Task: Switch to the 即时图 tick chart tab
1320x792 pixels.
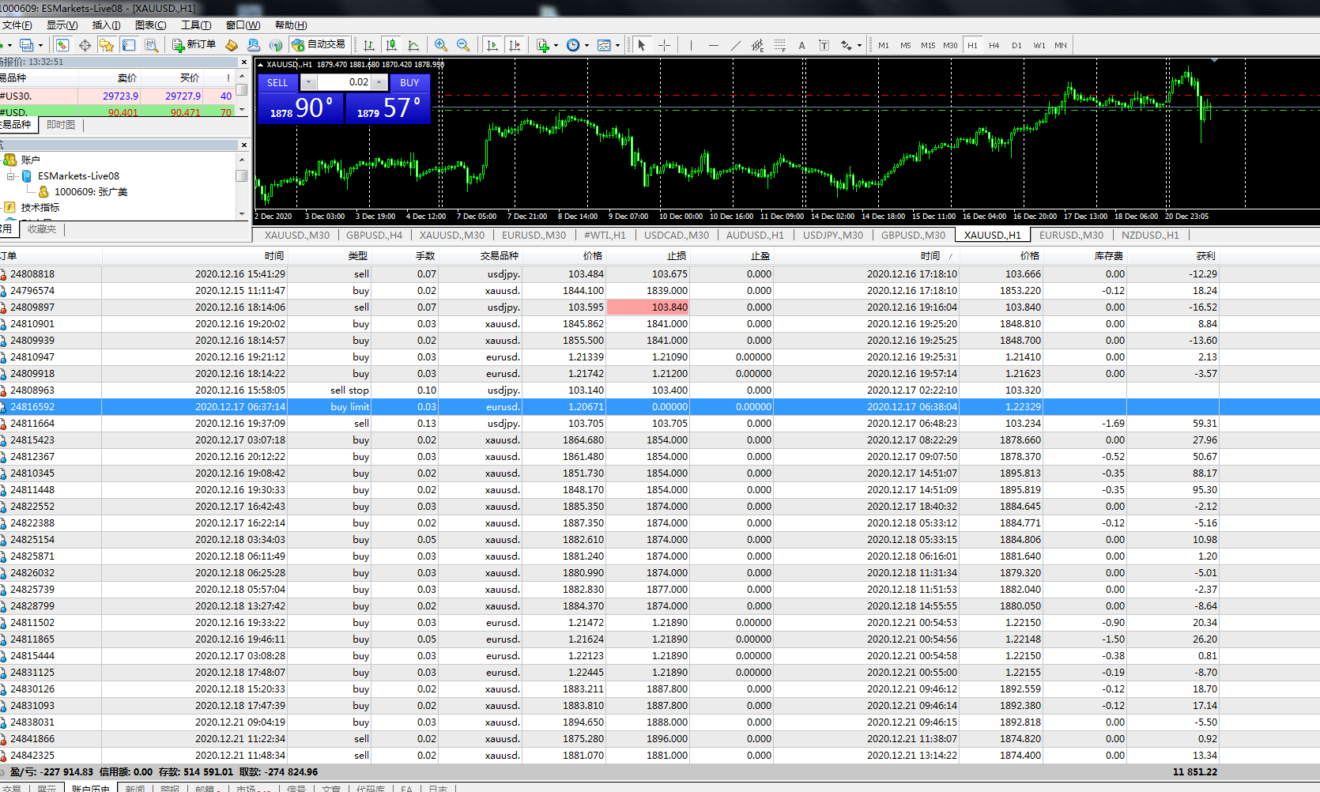Action: click(61, 125)
